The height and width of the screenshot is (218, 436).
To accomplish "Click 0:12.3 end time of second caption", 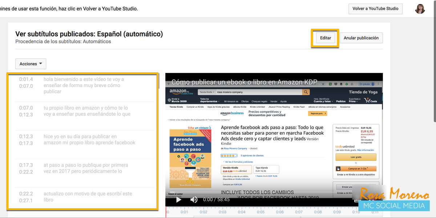I will pyautogui.click(x=26, y=114).
